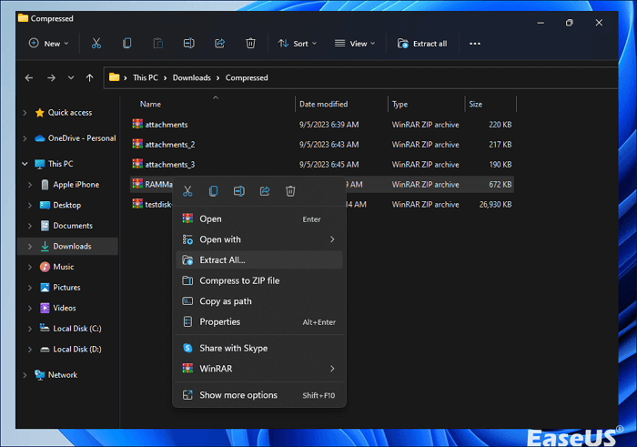
Task: Open the Sort dropdown
Action: pos(297,43)
